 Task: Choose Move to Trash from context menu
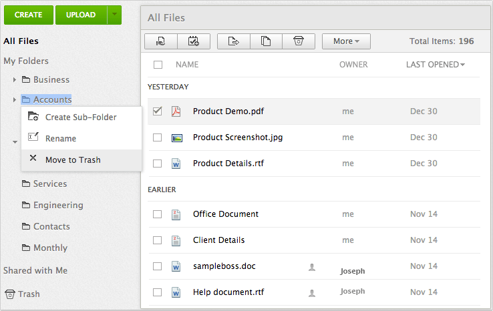73,160
